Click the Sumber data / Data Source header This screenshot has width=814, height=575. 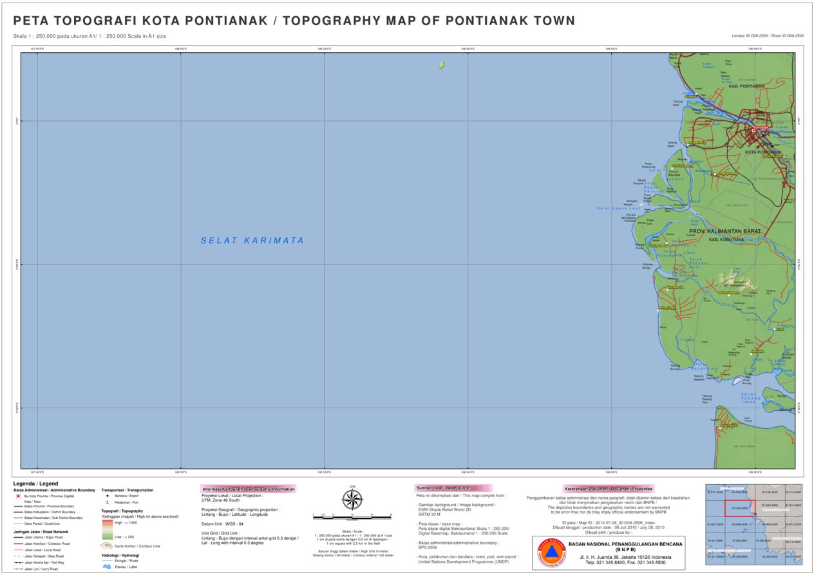[x=444, y=487]
